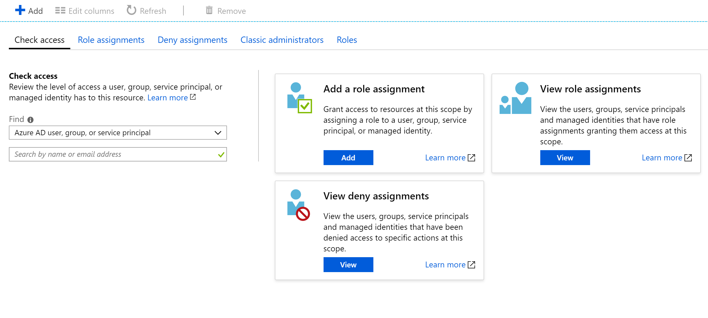Image resolution: width=708 pixels, height=318 pixels.
Task: Click the green checkmark in search field
Action: coord(221,154)
